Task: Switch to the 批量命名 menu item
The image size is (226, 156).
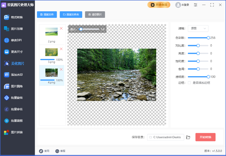Action: (17, 109)
